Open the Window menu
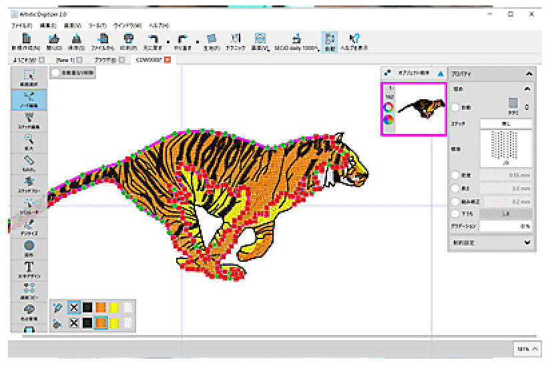 point(127,25)
